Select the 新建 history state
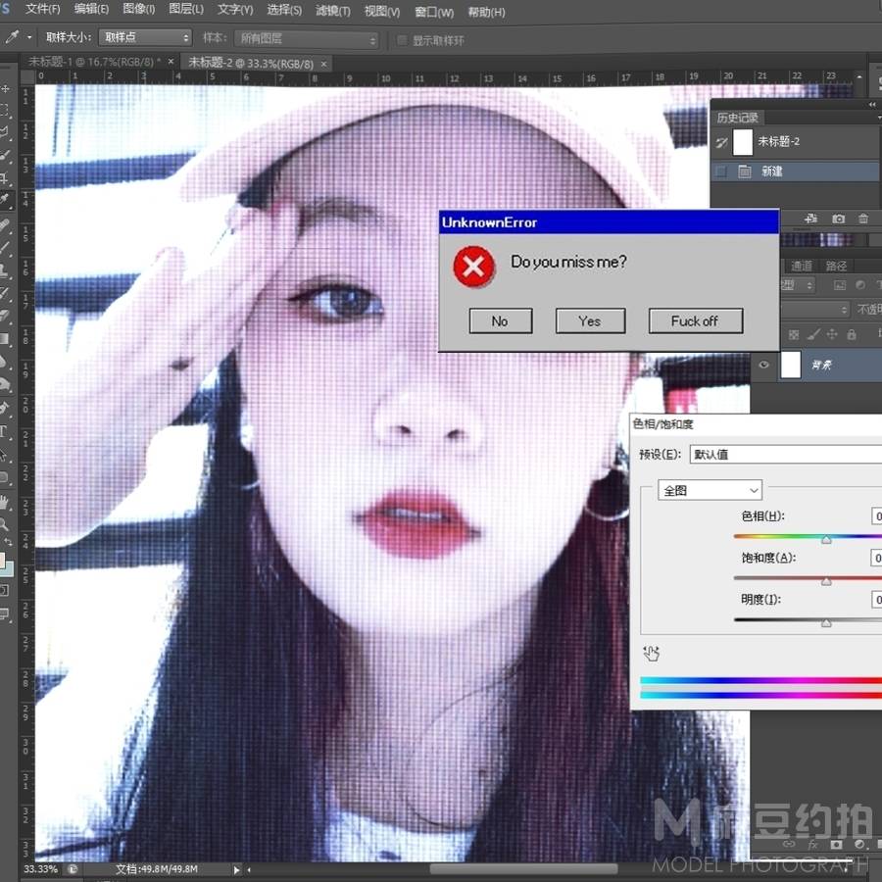Screen dimensions: 882x882 pos(796,171)
